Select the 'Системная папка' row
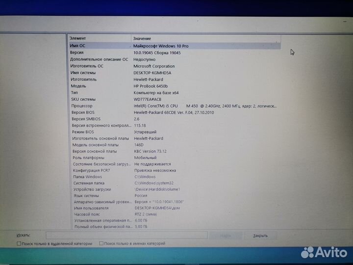Image resolution: width=353 pixels, height=265 pixels. click(x=175, y=183)
